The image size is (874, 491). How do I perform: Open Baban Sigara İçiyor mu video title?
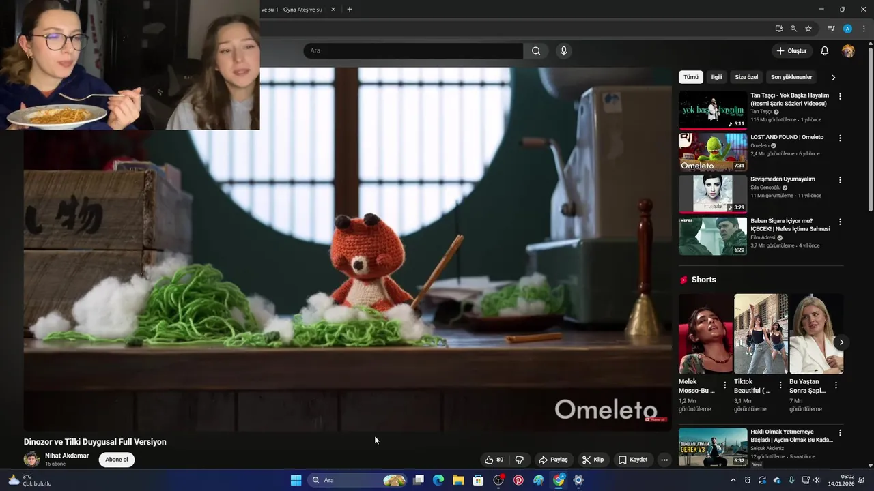click(791, 225)
